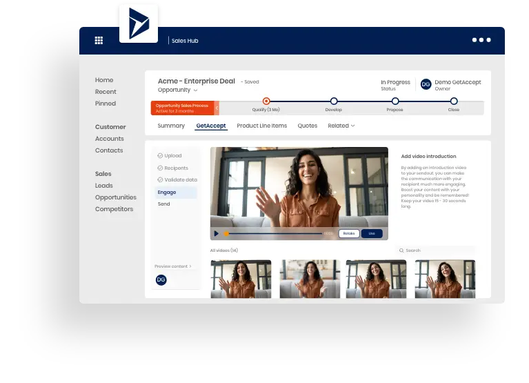Play the introduction video

click(217, 233)
